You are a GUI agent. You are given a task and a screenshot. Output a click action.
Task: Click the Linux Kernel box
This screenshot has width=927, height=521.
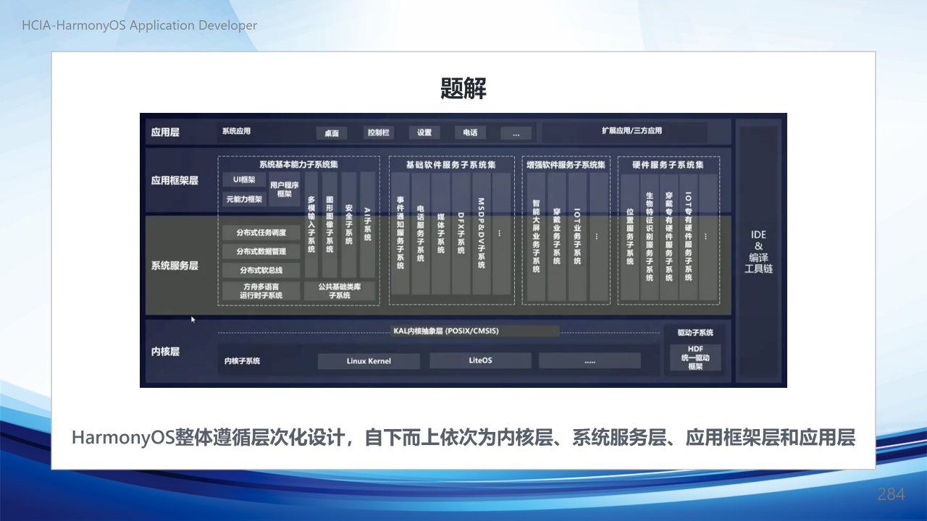point(369,360)
